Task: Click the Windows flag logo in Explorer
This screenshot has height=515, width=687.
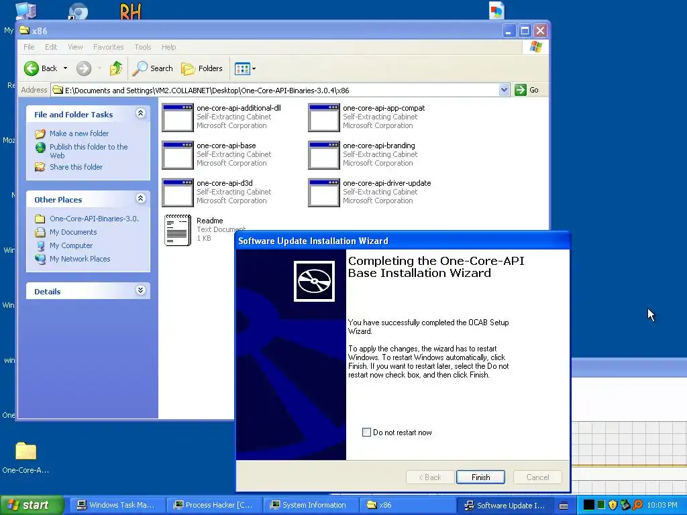Action: point(535,47)
